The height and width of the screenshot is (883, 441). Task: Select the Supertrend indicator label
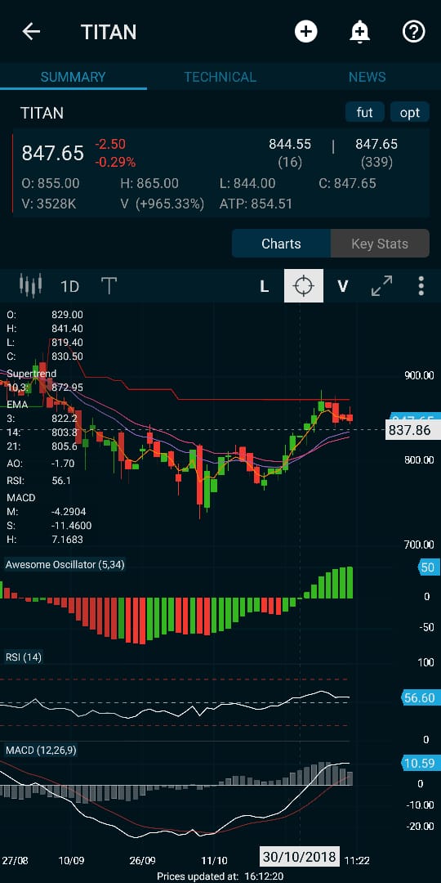32,374
